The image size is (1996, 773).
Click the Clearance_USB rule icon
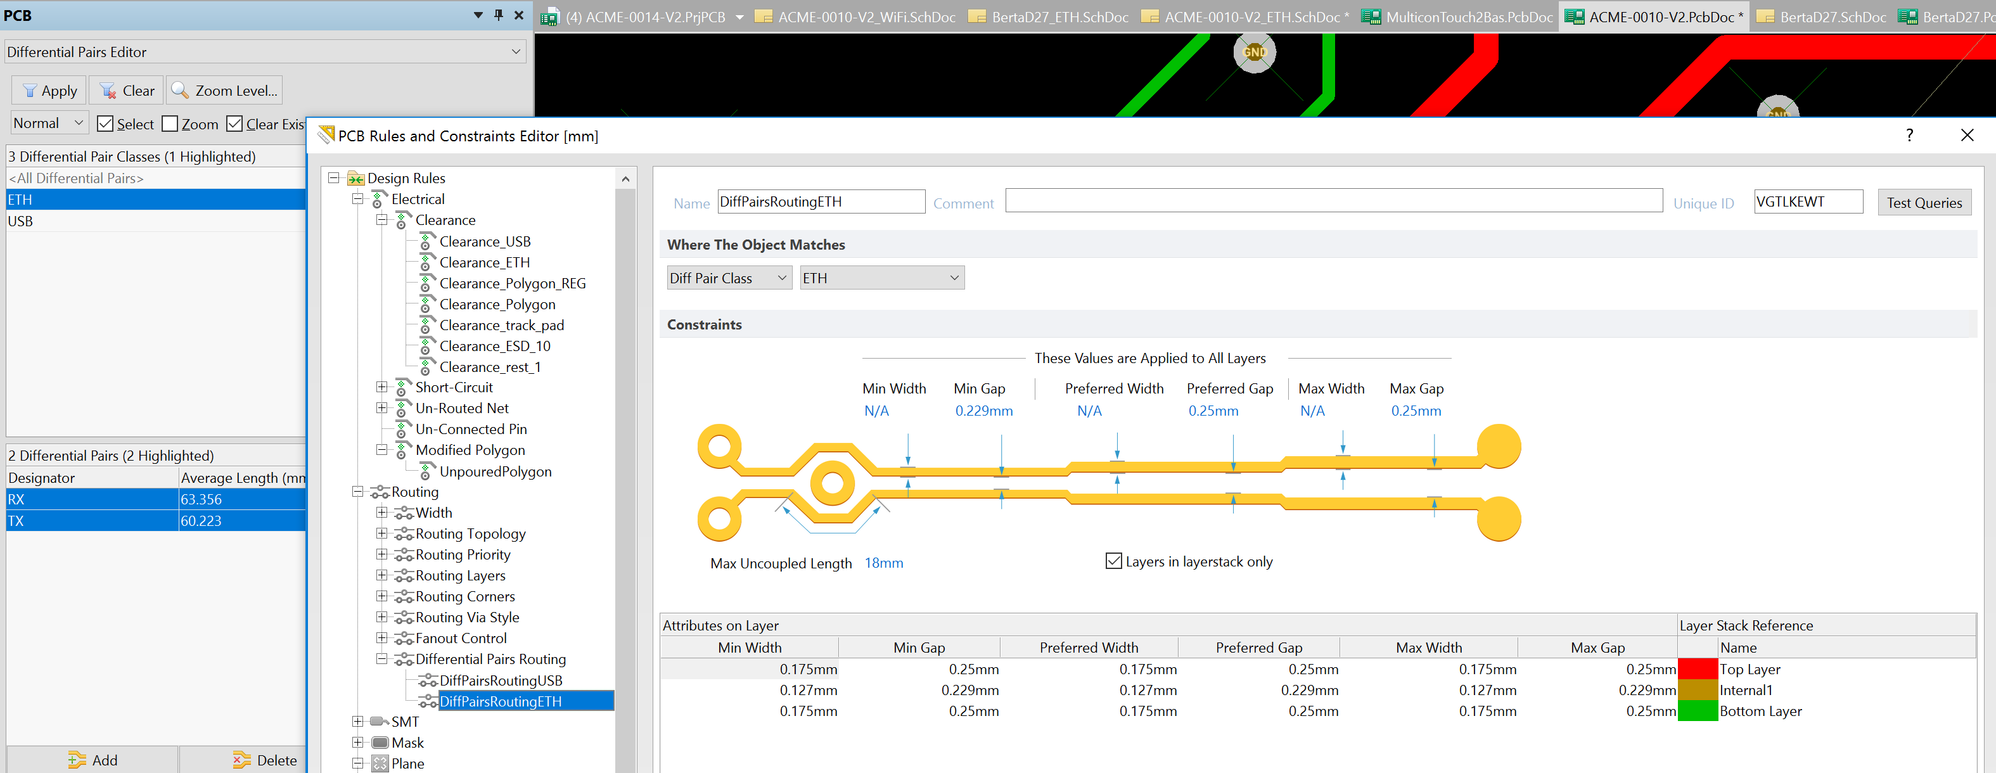click(x=426, y=241)
